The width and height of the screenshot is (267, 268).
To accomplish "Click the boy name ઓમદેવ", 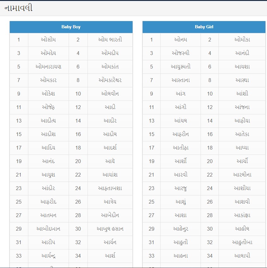I will pos(48,53).
